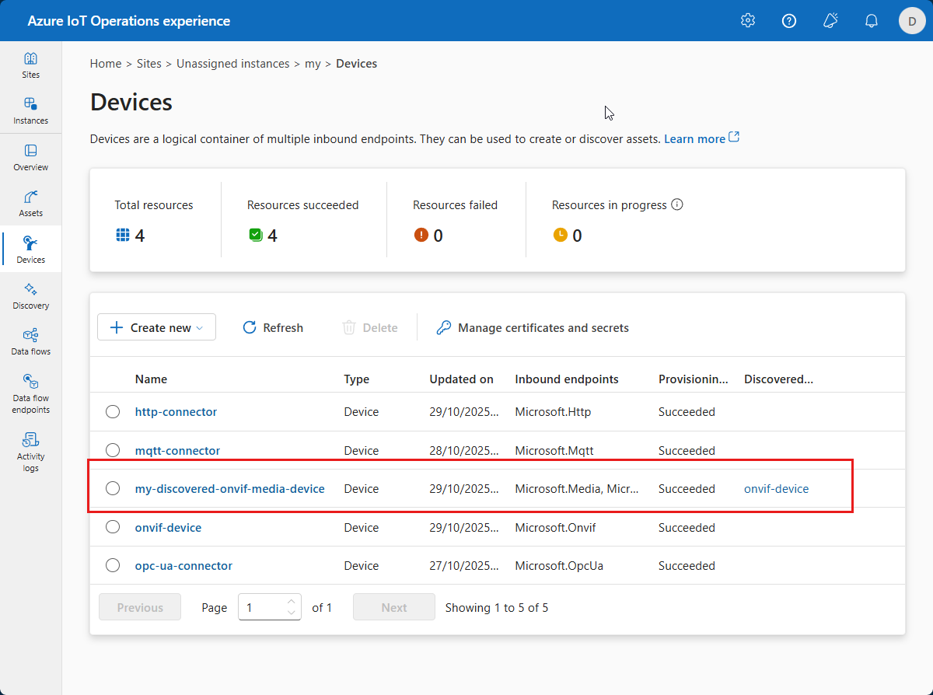Open the my-discovered-onvif-media-device link
933x695 pixels.
tap(229, 489)
